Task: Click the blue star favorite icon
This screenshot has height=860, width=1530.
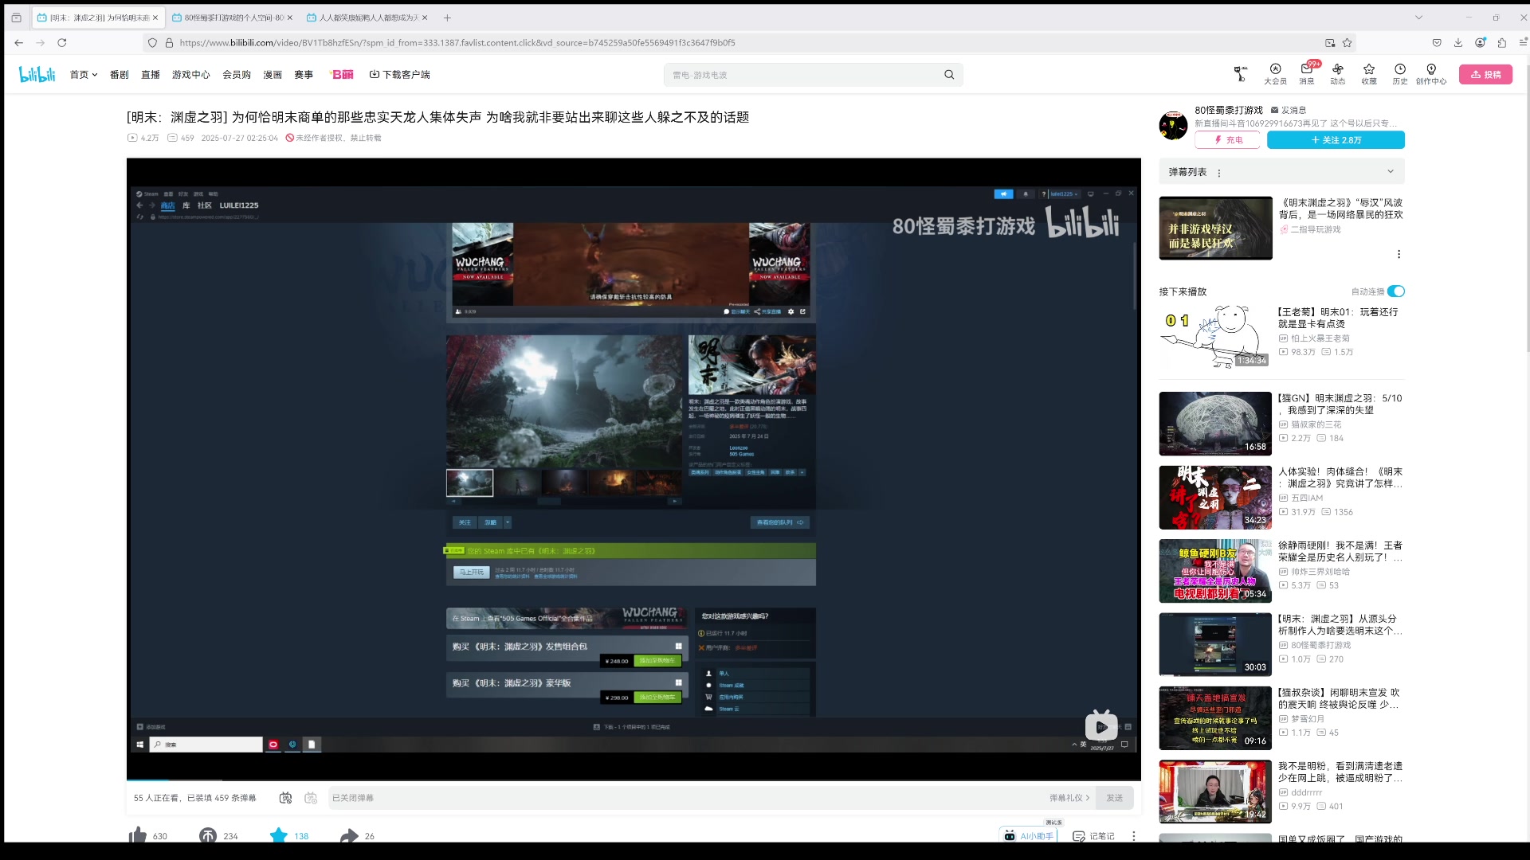Action: pos(278,835)
